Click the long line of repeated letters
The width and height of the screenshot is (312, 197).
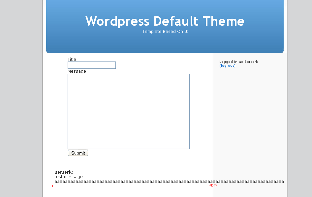(x=148, y=181)
